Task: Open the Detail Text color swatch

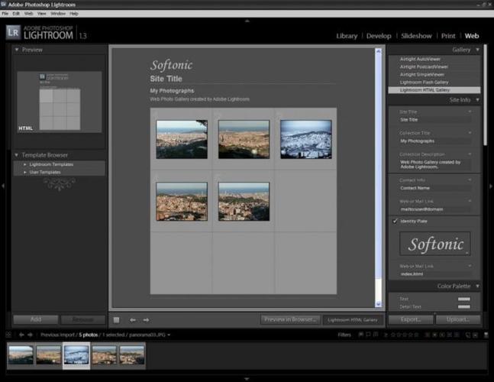Action: point(463,306)
